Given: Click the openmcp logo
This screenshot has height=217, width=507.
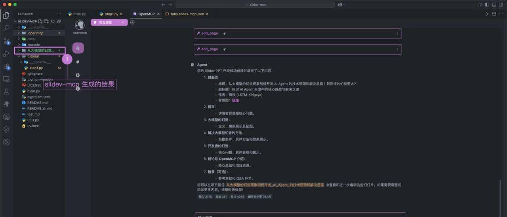Looking at the screenshot, I should (x=80, y=25).
